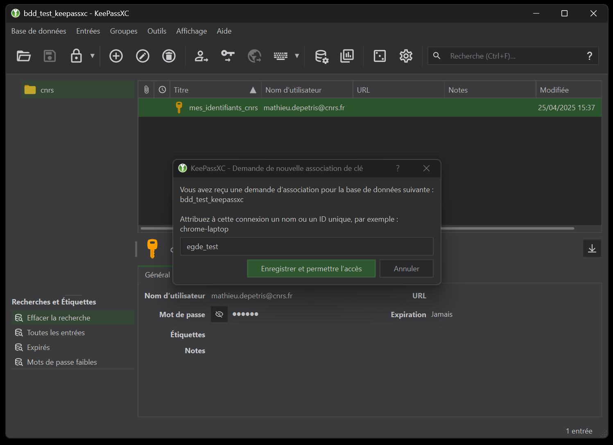Open database reports icon
The image size is (613, 445).
347,56
